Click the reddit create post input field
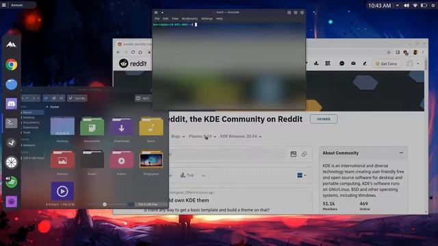Image resolution: width=438 pixels, height=246 pixels. [x=228, y=154]
